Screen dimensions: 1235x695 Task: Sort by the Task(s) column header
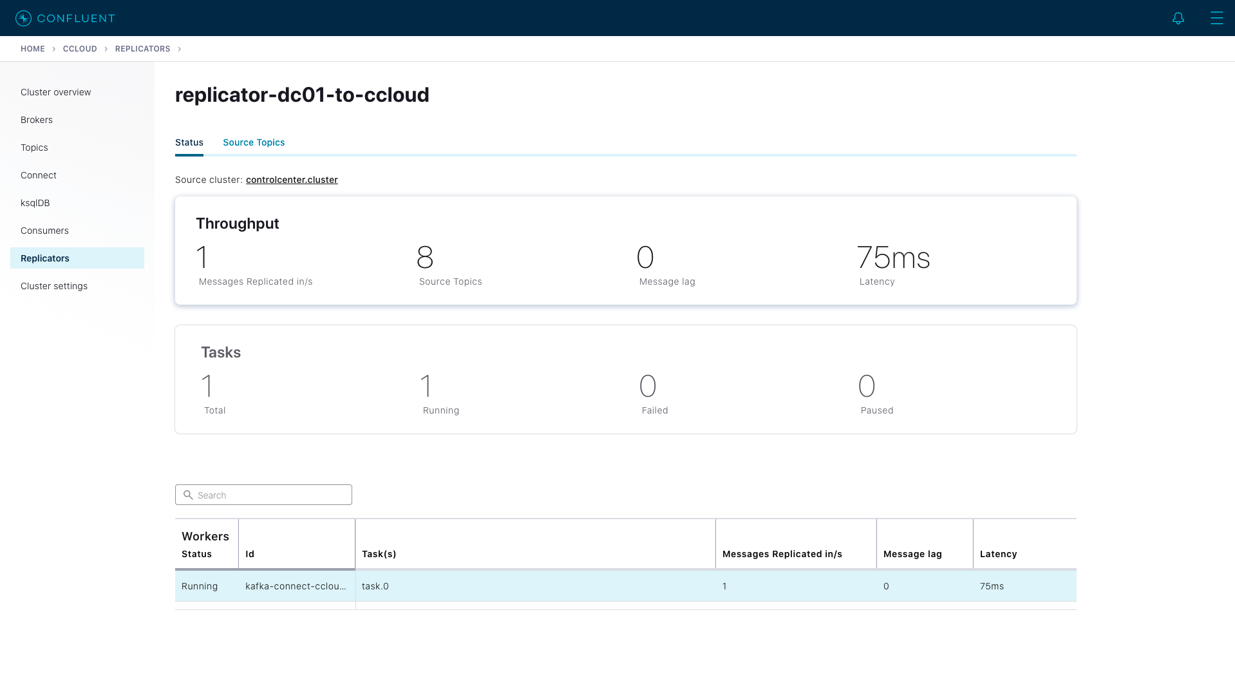[x=379, y=554]
